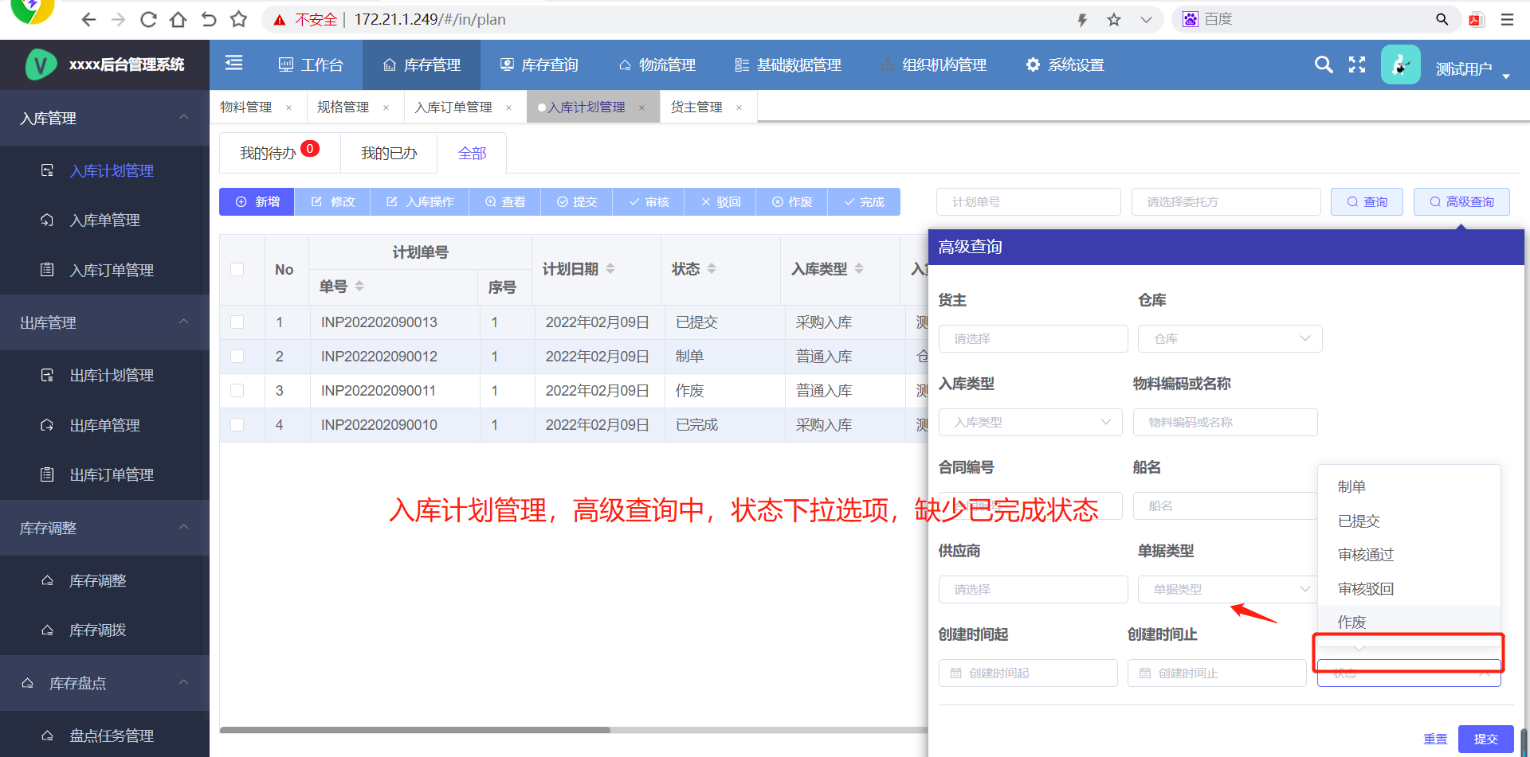Open the 仓库 dropdown in advanced query
The width and height of the screenshot is (1530, 757).
click(1230, 338)
